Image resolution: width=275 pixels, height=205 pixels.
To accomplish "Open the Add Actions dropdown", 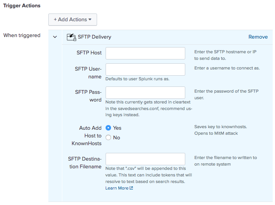I will 73,19.
